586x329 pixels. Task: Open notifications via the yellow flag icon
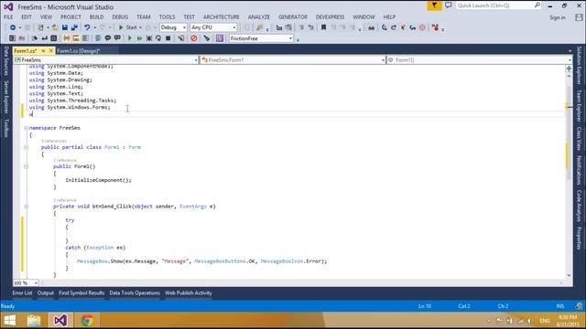coord(434,5)
